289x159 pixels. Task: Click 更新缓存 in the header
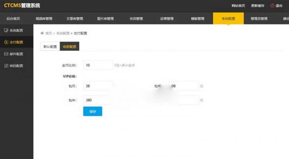pos(258,6)
